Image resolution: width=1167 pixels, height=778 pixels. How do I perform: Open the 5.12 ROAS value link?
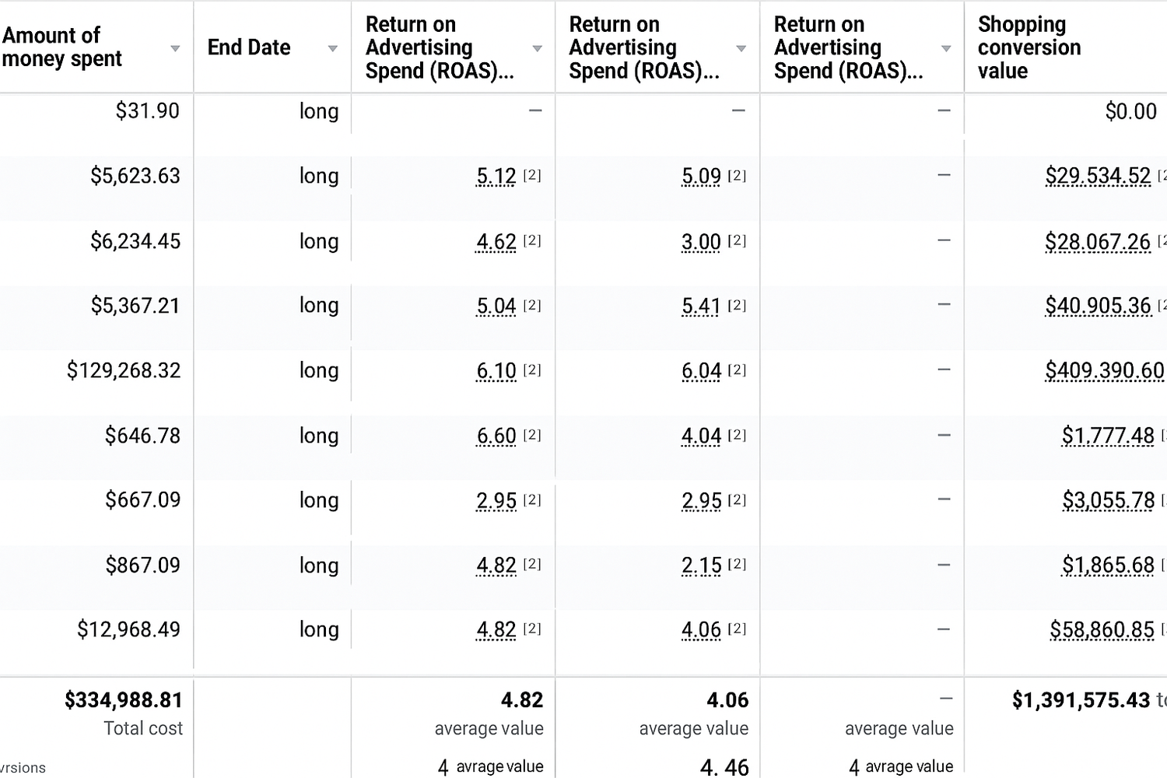pyautogui.click(x=496, y=177)
